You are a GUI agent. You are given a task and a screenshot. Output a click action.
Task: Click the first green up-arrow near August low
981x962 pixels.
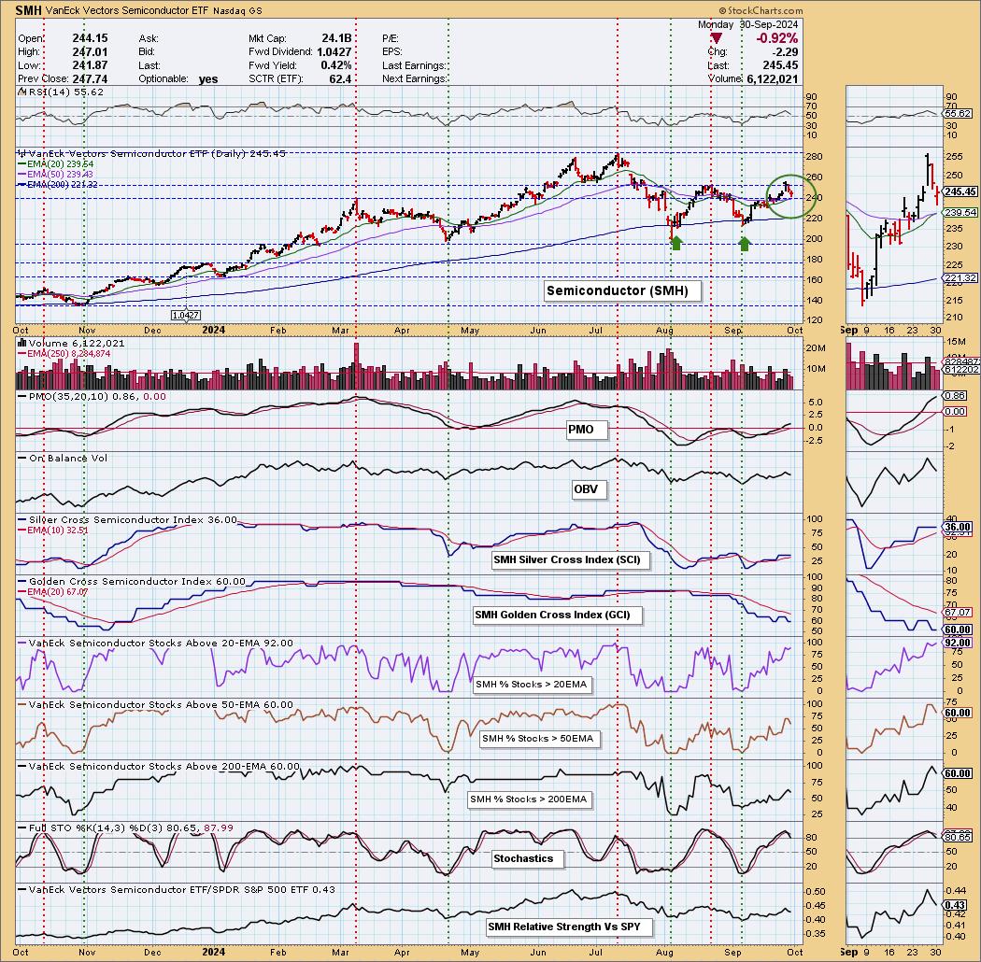[x=676, y=244]
